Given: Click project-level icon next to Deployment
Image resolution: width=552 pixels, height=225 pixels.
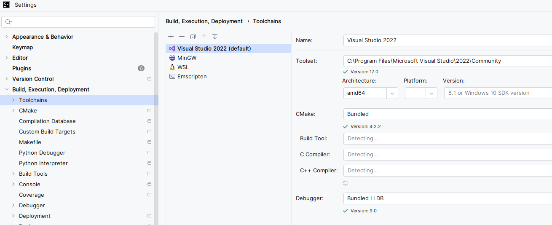Looking at the screenshot, I should 149,216.
